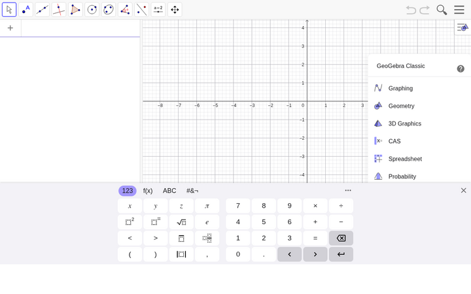471x294 pixels.
Task: Switch to Spreadsheet perspective
Action: pyautogui.click(x=419, y=159)
